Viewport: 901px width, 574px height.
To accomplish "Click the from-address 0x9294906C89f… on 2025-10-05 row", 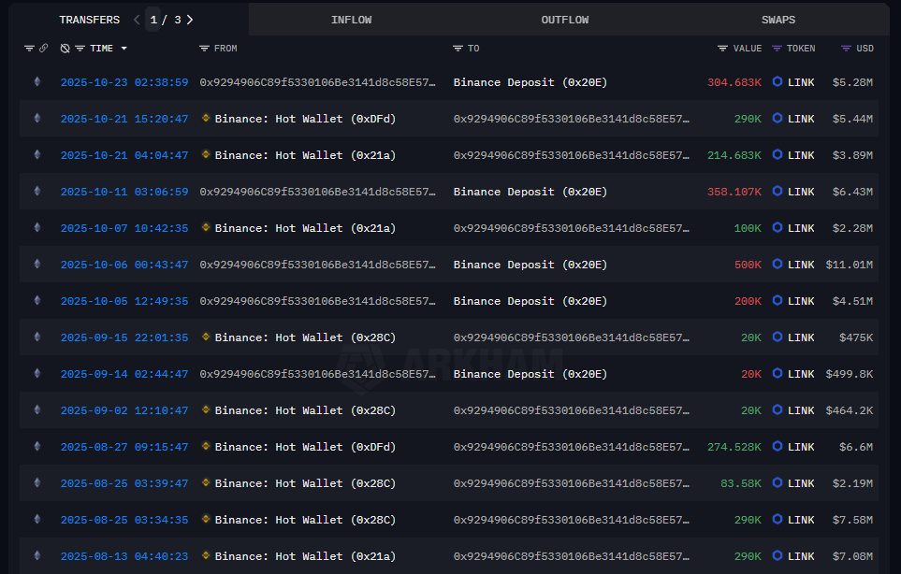I will point(317,301).
